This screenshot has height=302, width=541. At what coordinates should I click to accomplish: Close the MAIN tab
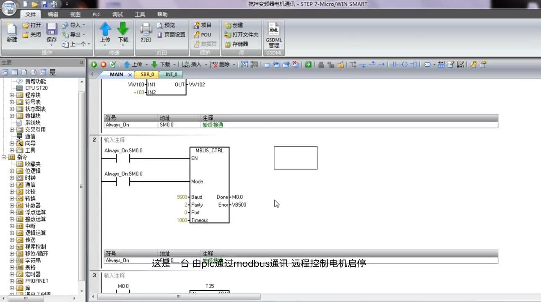[130, 75]
